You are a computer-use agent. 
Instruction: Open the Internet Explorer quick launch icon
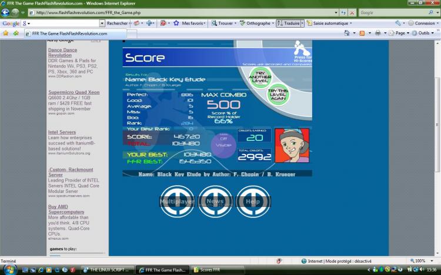(41, 270)
